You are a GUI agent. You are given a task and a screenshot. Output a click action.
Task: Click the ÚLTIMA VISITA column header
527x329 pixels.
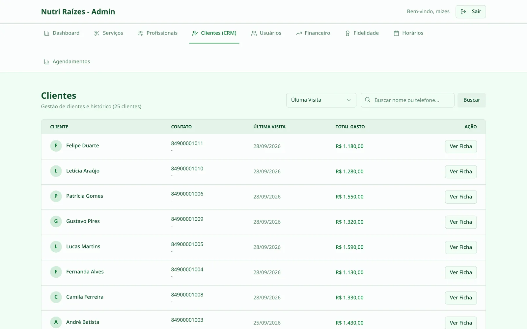click(x=269, y=127)
